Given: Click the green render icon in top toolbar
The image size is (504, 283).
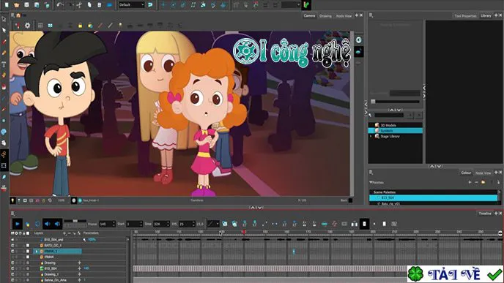Looking at the screenshot, I should [x=306, y=5].
